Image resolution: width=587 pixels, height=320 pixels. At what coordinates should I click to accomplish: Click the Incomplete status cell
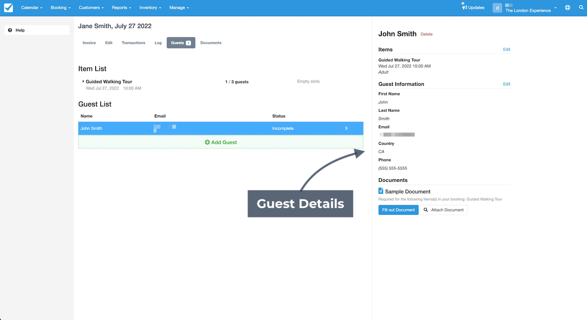[283, 128]
